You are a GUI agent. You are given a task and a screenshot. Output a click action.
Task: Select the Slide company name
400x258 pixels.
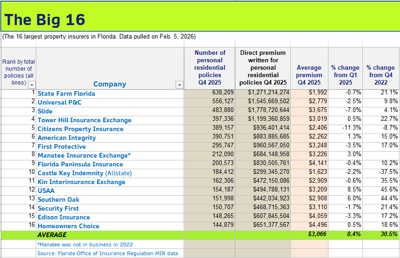[x=45, y=111]
